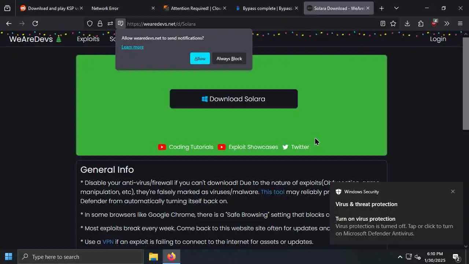The image size is (469, 264).
Task: Open the downloads panel
Action: (x=407, y=23)
